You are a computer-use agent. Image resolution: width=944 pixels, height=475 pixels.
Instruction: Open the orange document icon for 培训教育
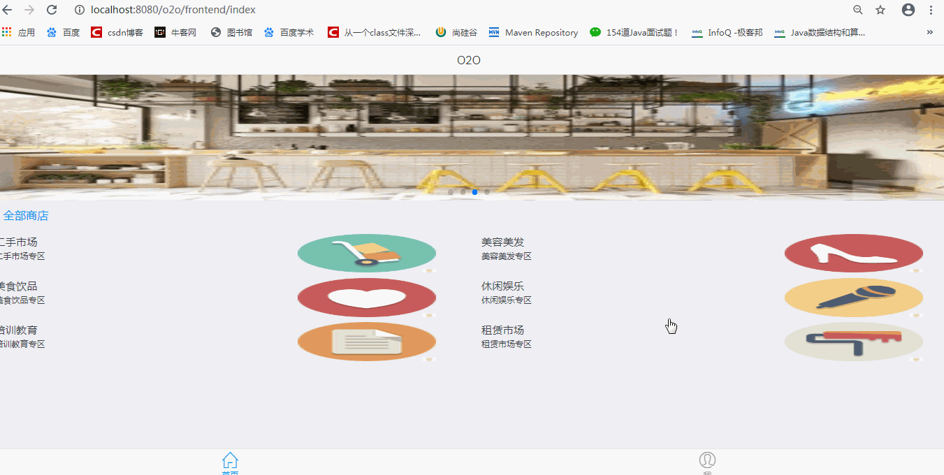pos(366,342)
